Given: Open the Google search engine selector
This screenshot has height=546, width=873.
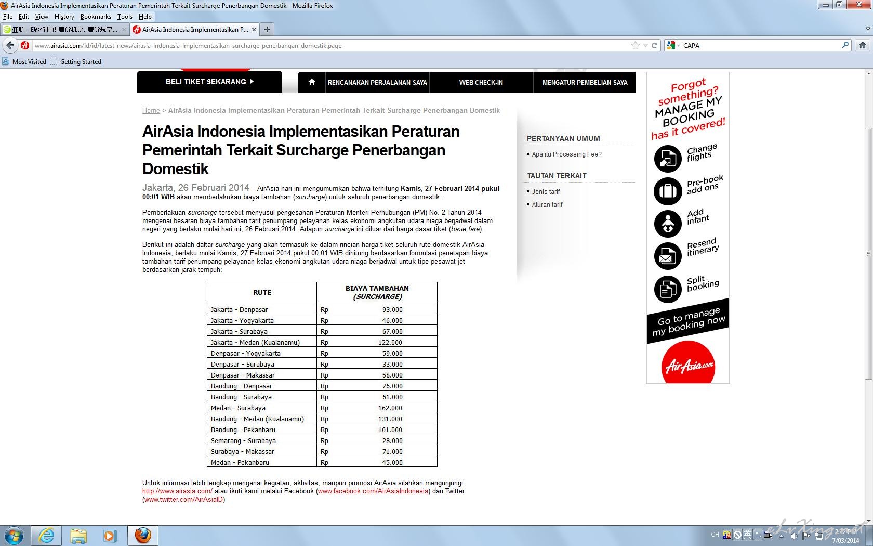Looking at the screenshot, I should [673, 45].
